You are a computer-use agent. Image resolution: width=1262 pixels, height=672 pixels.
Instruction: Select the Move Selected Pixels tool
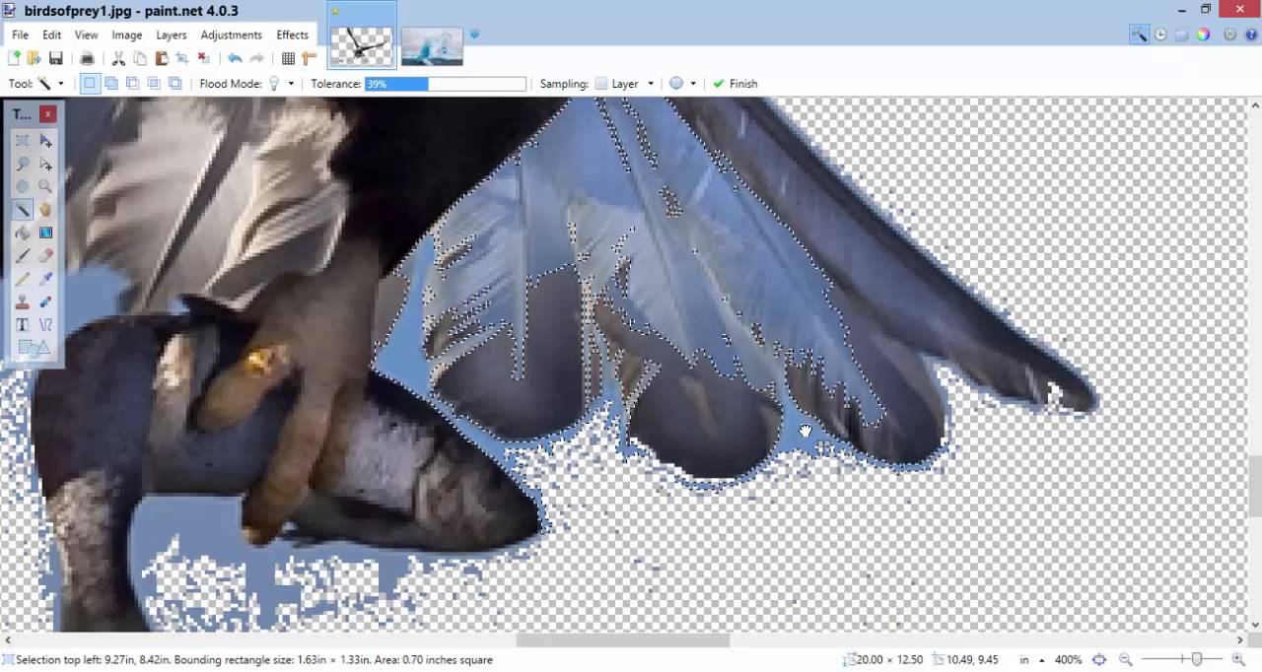coord(45,141)
